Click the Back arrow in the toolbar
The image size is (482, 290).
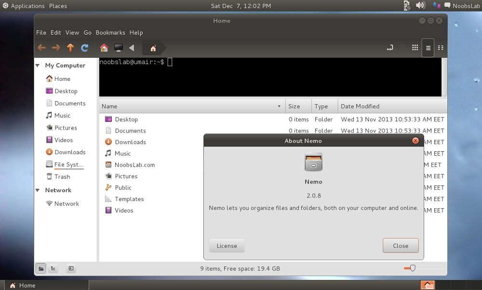(x=42, y=48)
